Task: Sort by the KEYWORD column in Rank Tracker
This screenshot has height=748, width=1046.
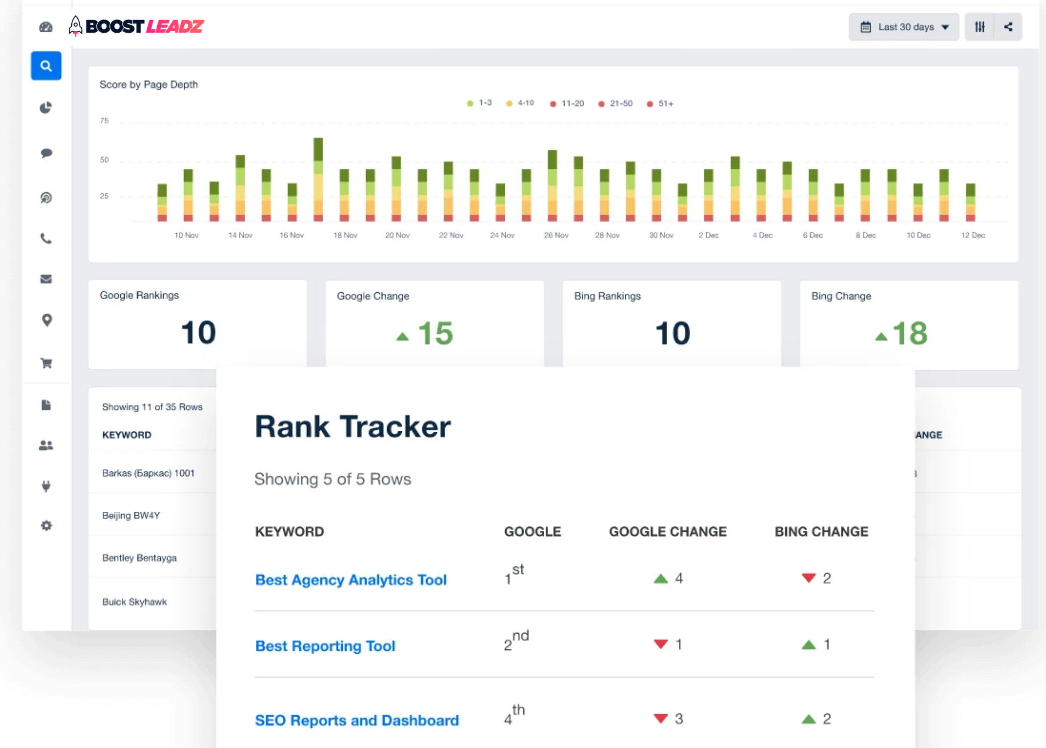Action: [x=290, y=532]
